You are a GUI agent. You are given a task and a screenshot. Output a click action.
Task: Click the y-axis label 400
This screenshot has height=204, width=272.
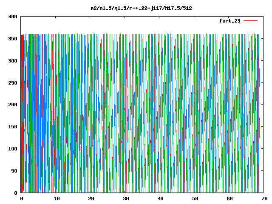tap(13, 17)
